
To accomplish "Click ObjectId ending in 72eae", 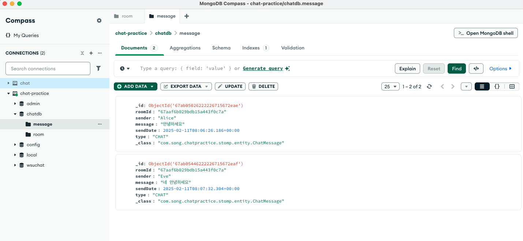I will click(x=196, y=105).
